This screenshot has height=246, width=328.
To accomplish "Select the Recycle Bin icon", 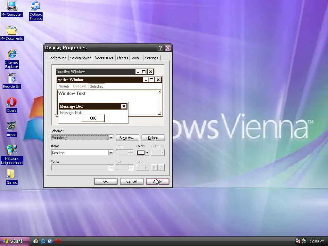I will pos(12,81).
